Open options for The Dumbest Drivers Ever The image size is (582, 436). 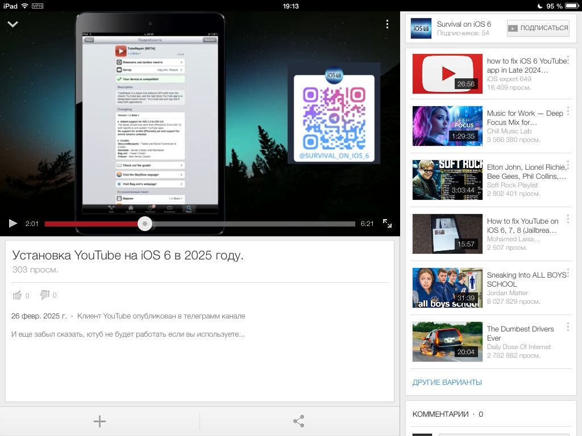pyautogui.click(x=568, y=327)
